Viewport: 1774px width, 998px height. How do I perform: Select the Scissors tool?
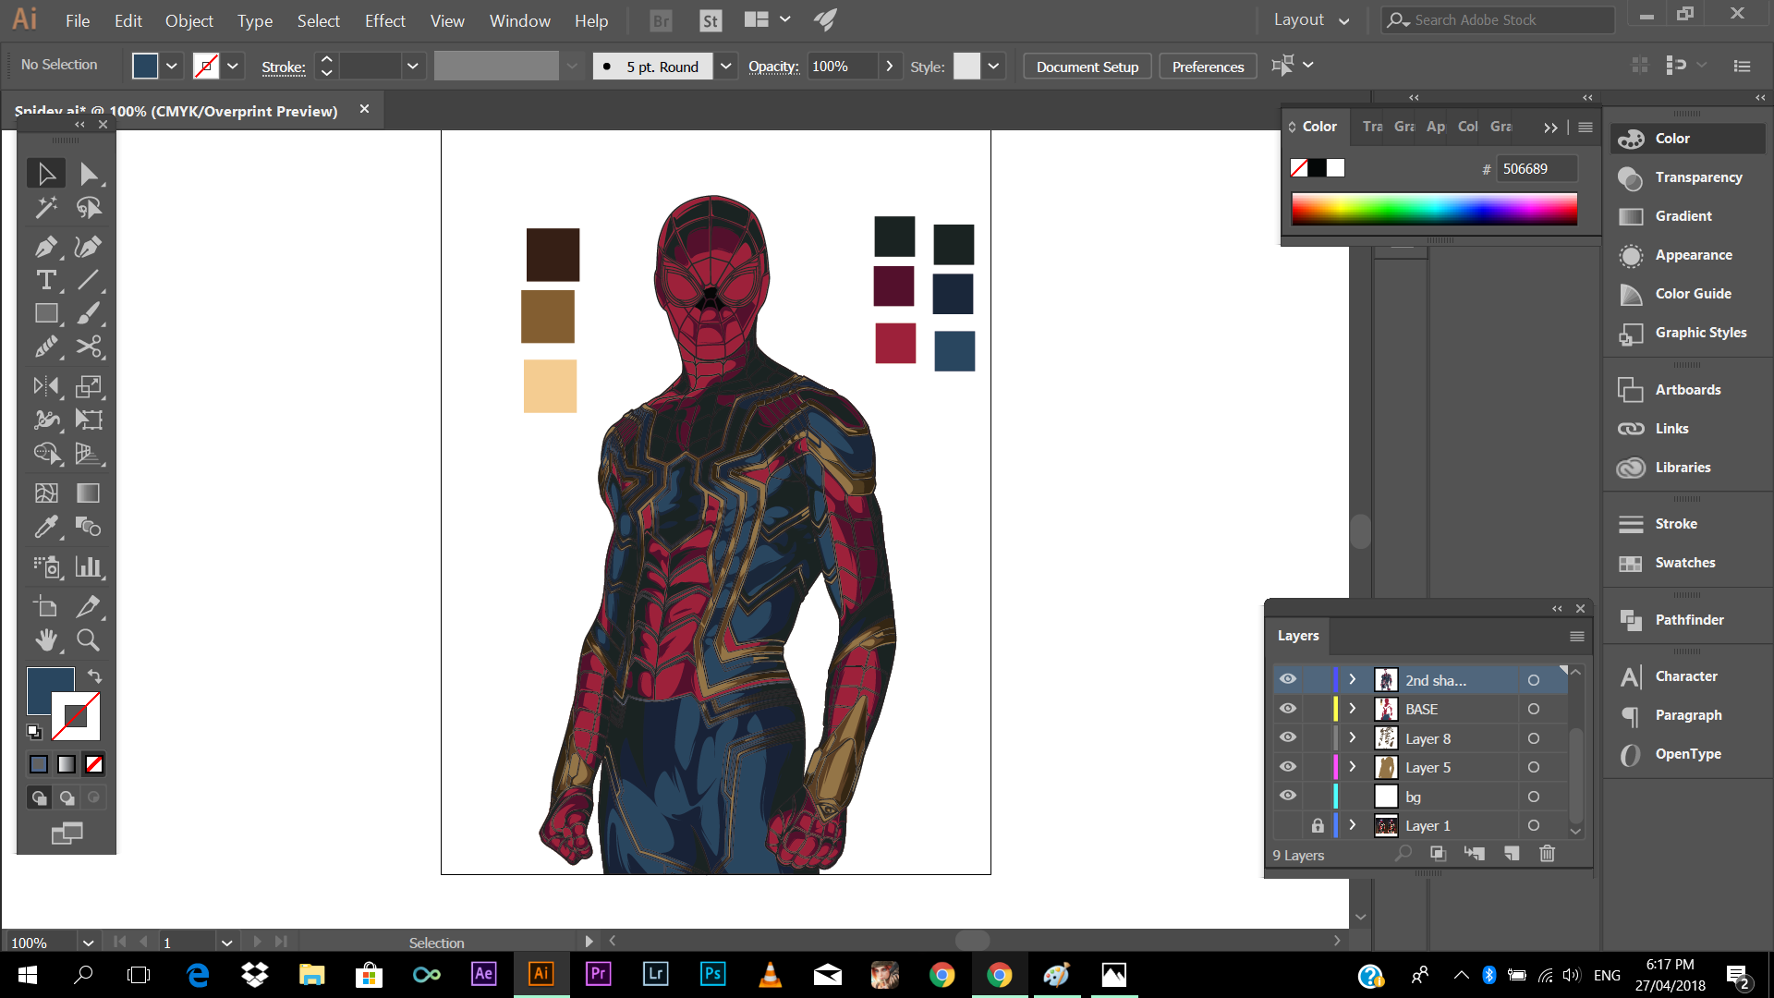pyautogui.click(x=89, y=347)
